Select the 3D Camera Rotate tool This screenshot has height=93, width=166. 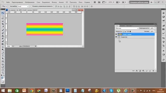click(x=3, y=67)
